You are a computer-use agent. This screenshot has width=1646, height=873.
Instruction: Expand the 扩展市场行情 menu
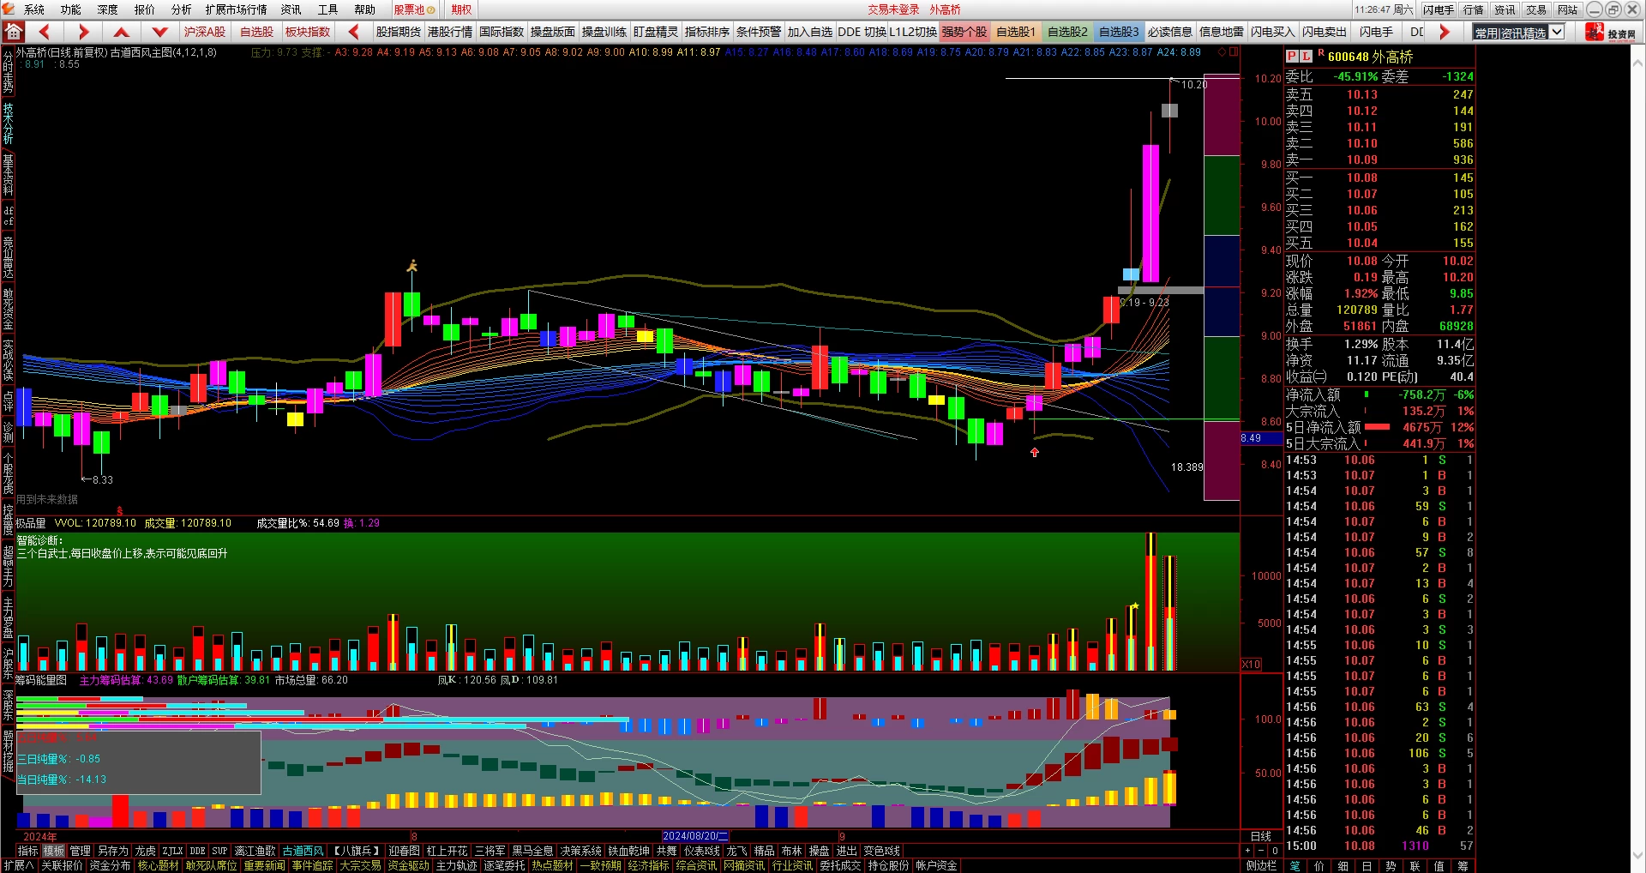(236, 9)
